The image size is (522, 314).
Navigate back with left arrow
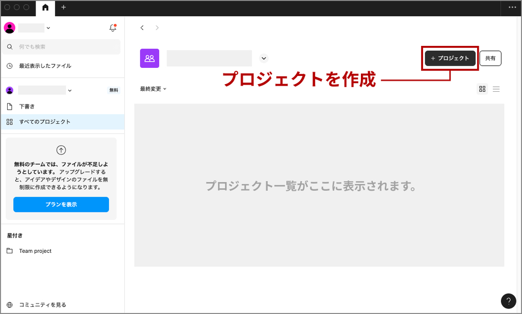point(142,28)
